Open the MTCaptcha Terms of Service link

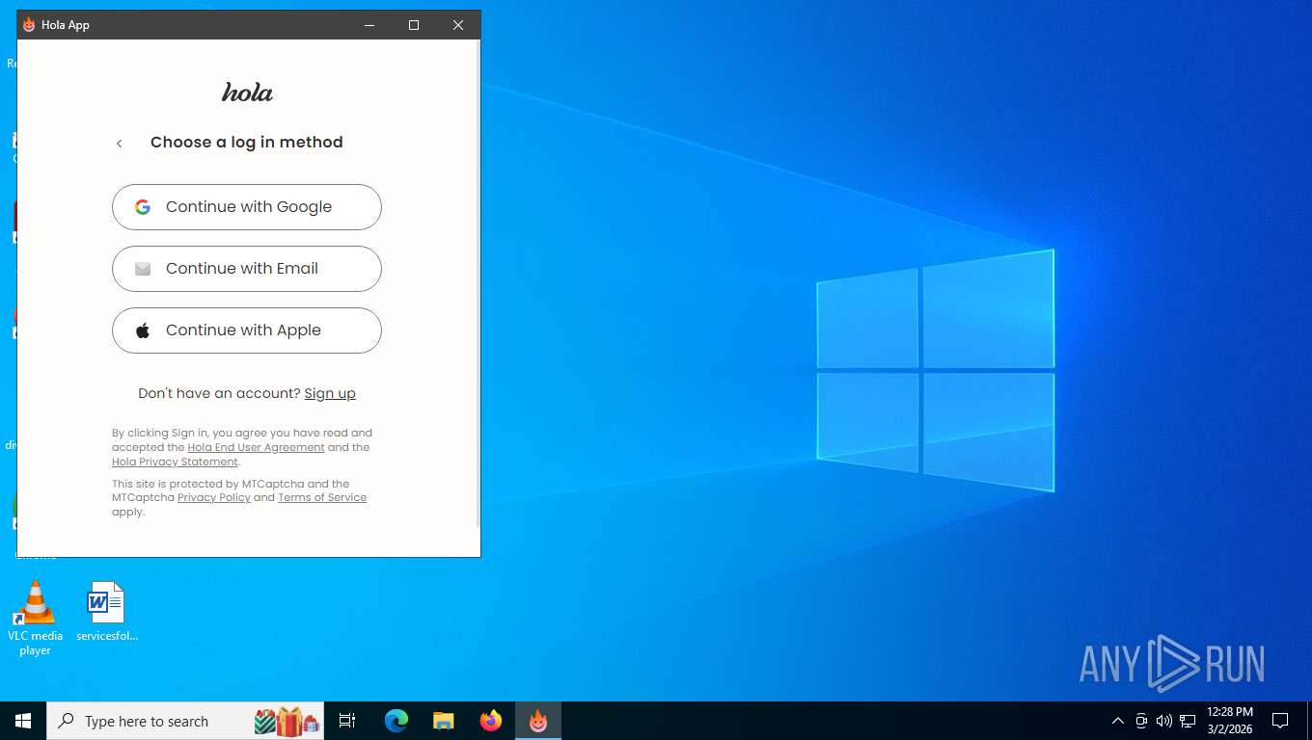(322, 497)
